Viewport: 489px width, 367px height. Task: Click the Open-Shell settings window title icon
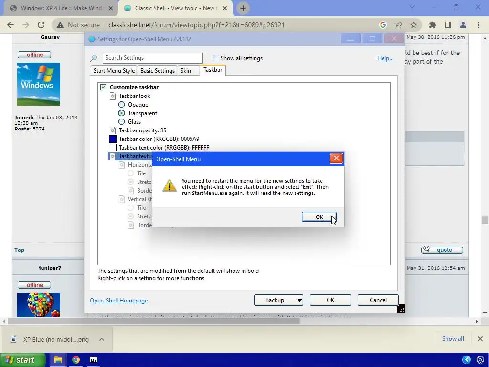click(92, 39)
